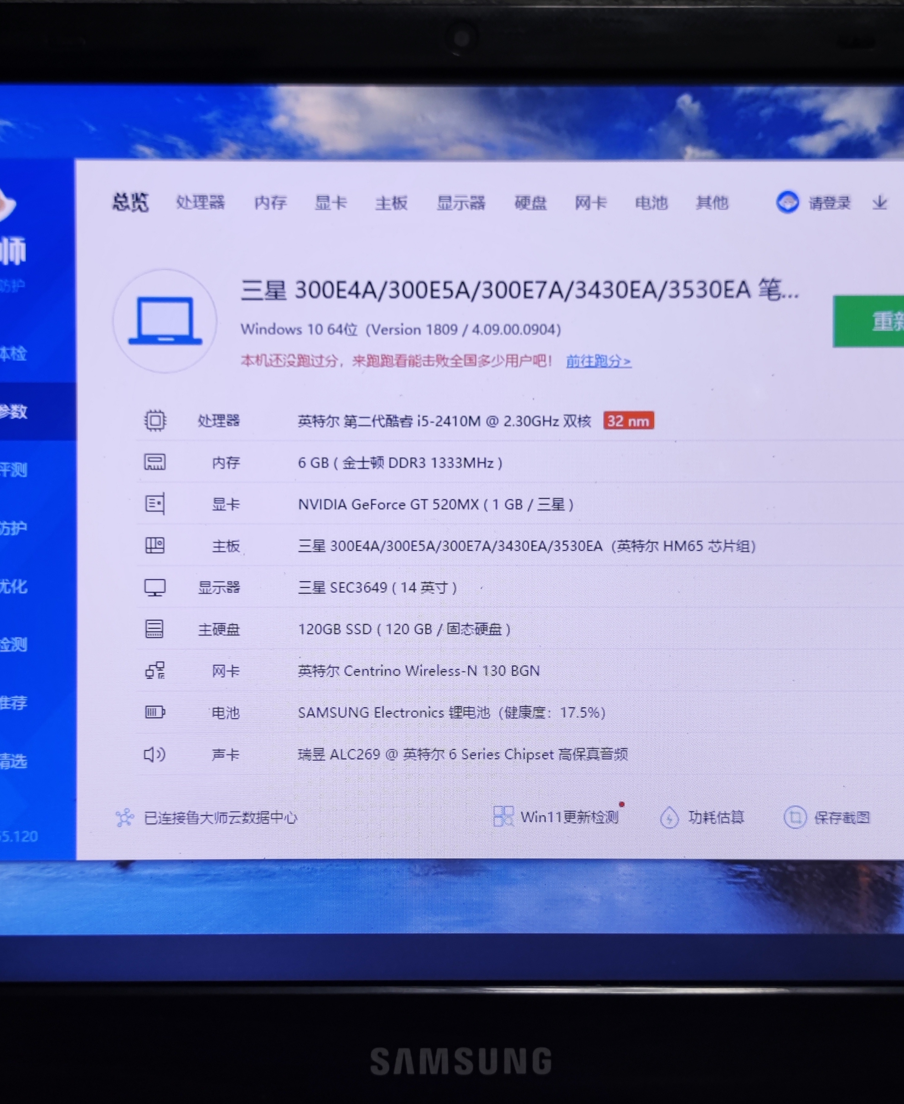The image size is (904, 1104).
Task: Click the motherboard icon
Action: point(155,545)
